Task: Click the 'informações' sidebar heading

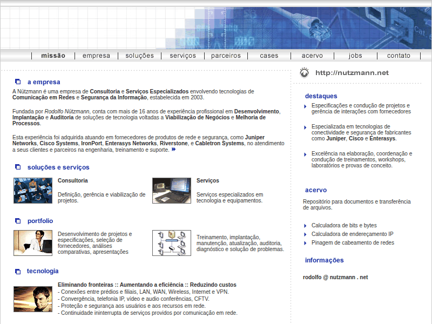Action: (325, 260)
